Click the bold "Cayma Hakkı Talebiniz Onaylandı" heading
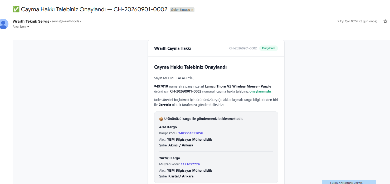The width and height of the screenshot is (390, 184). [191, 67]
